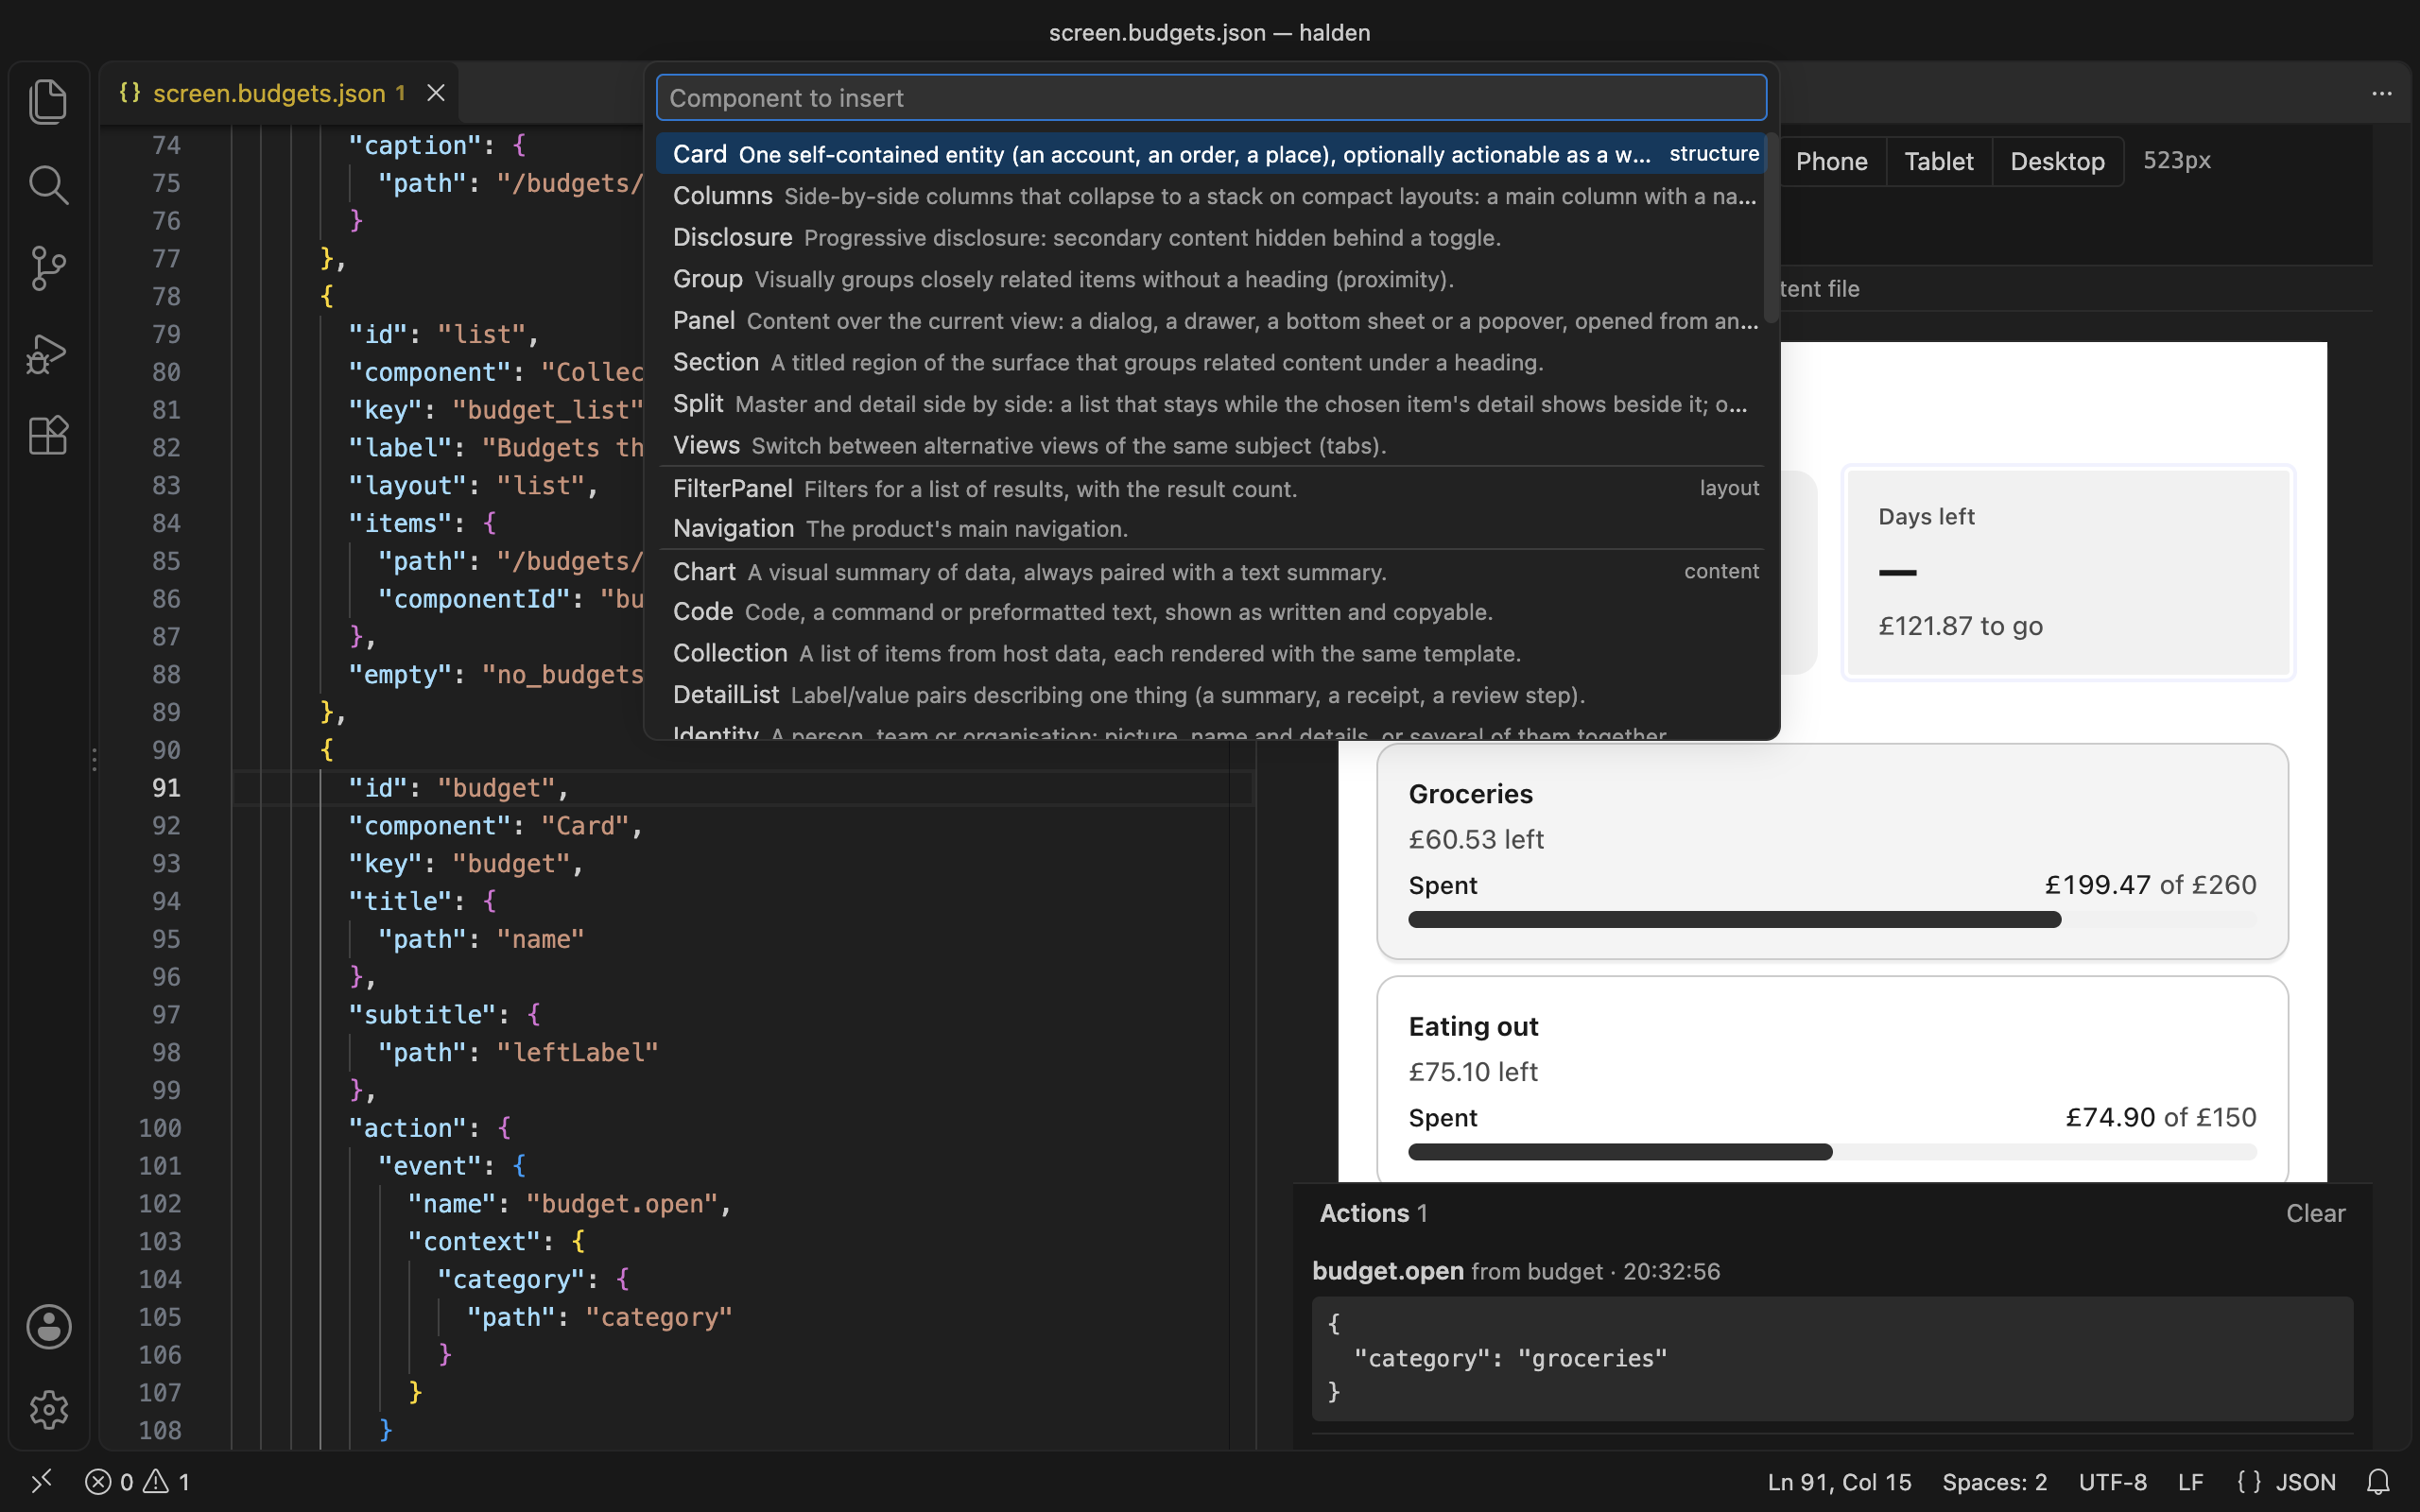Focus the Component to insert field
2420x1512 pixels.
[x=1211, y=98]
